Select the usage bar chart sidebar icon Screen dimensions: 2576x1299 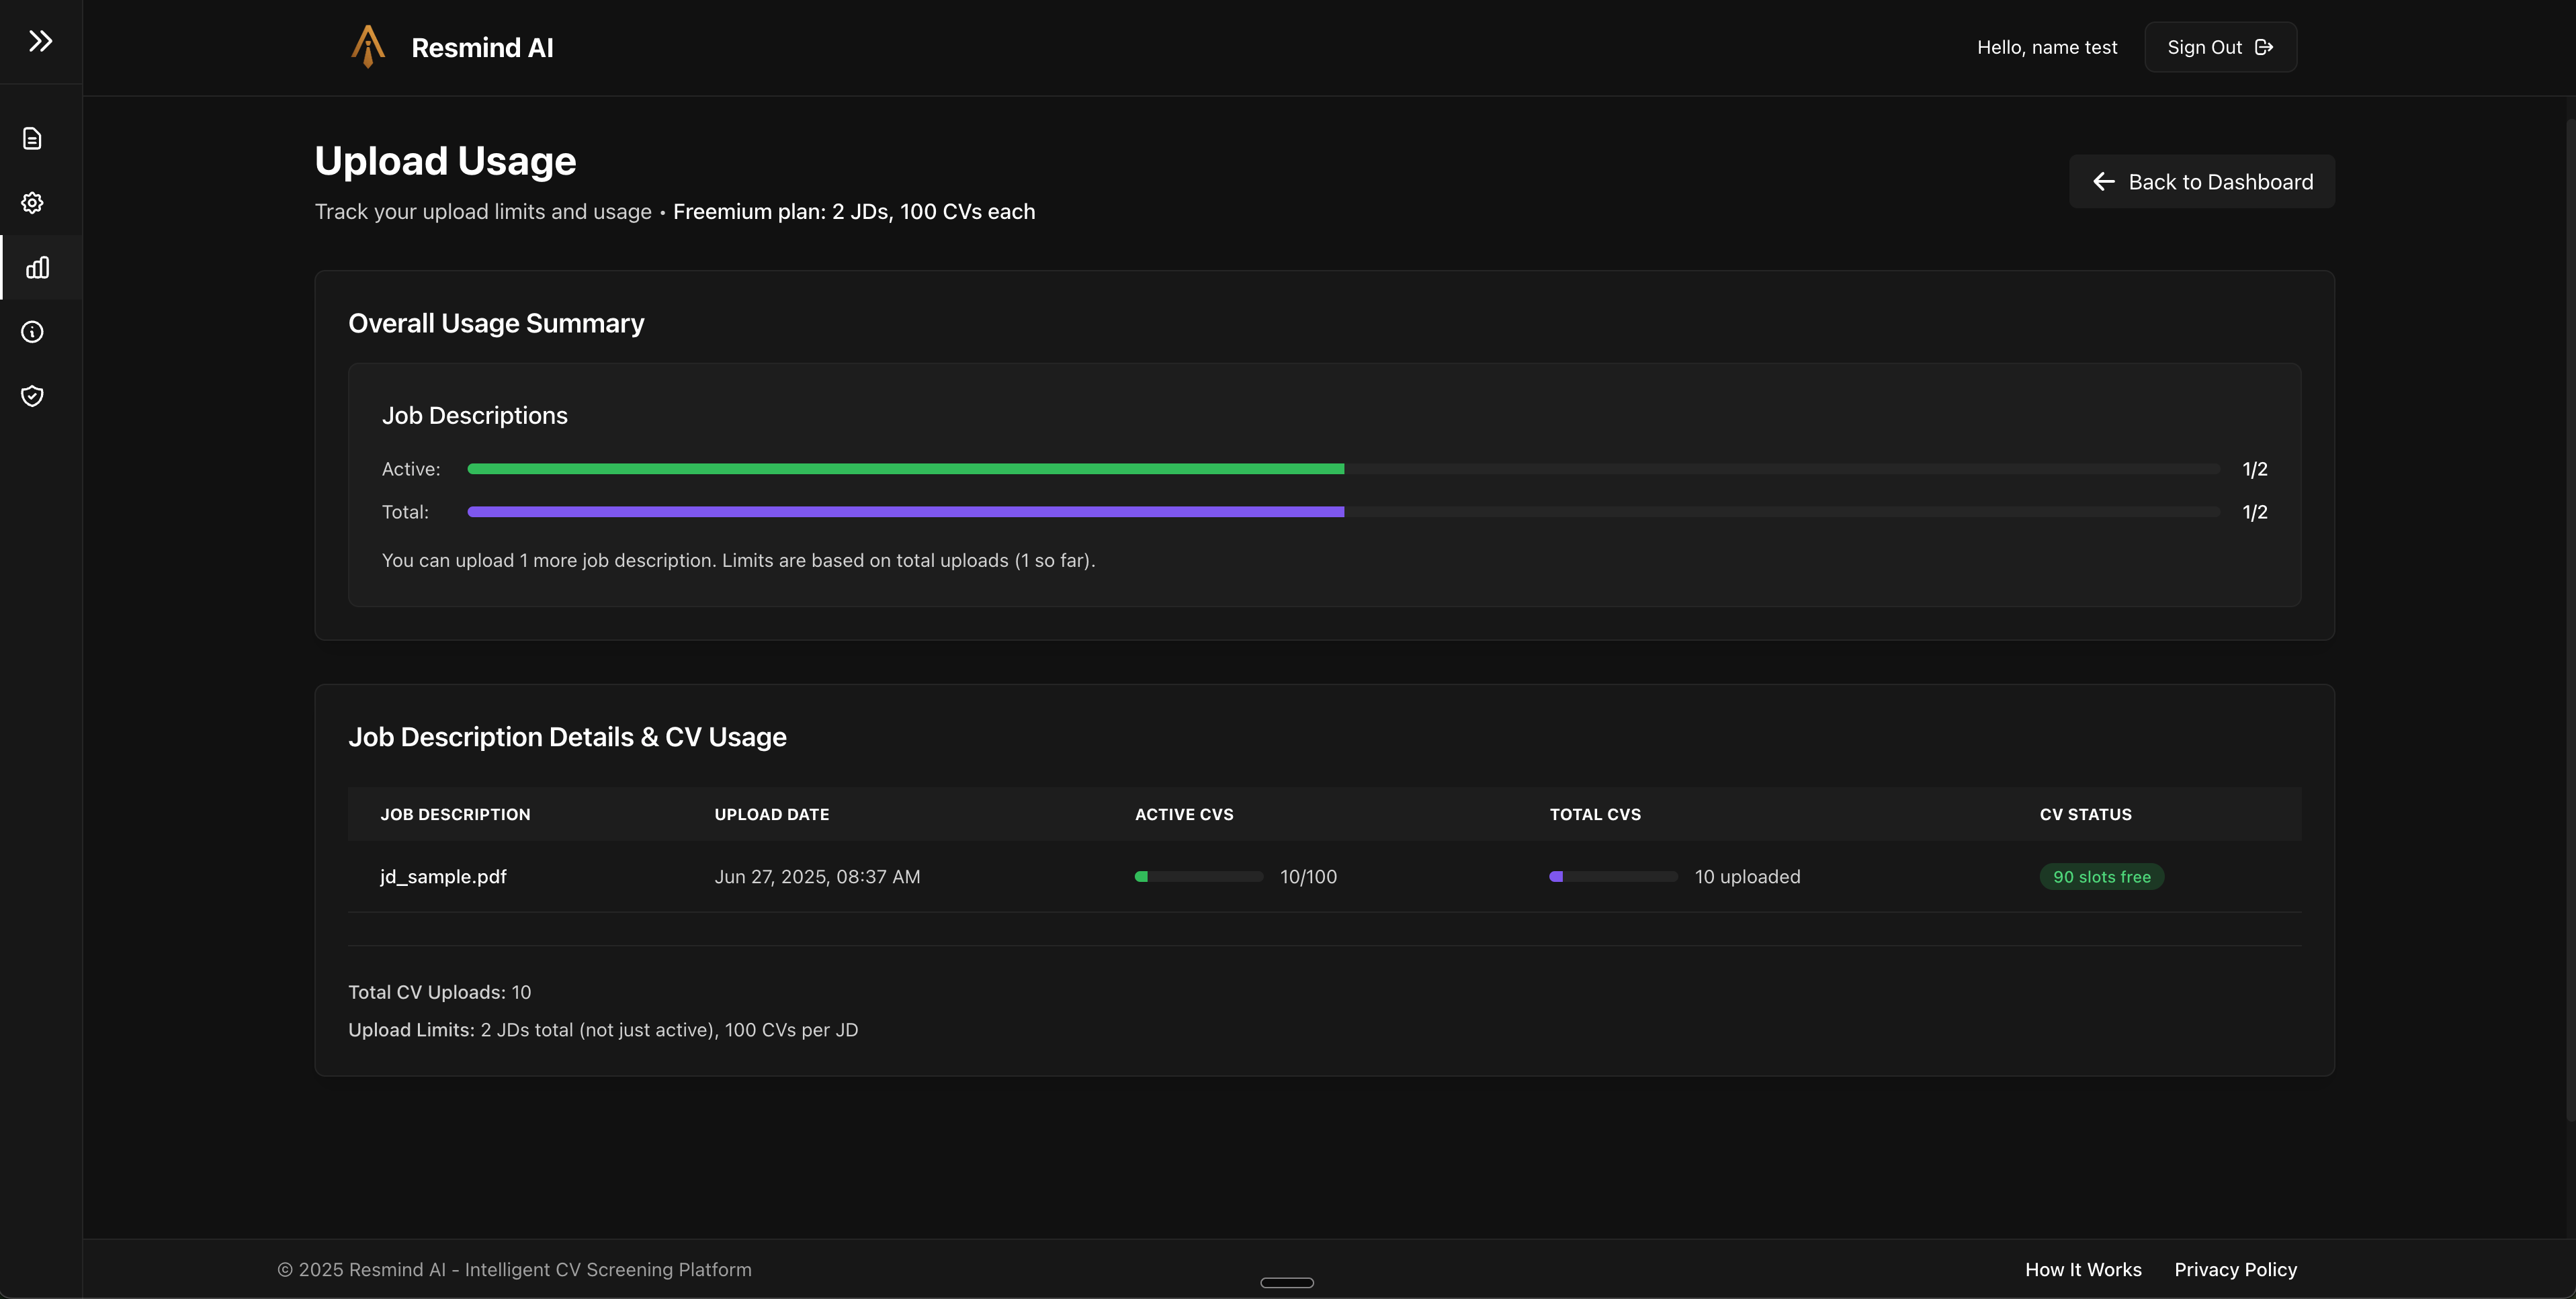click(x=37, y=267)
